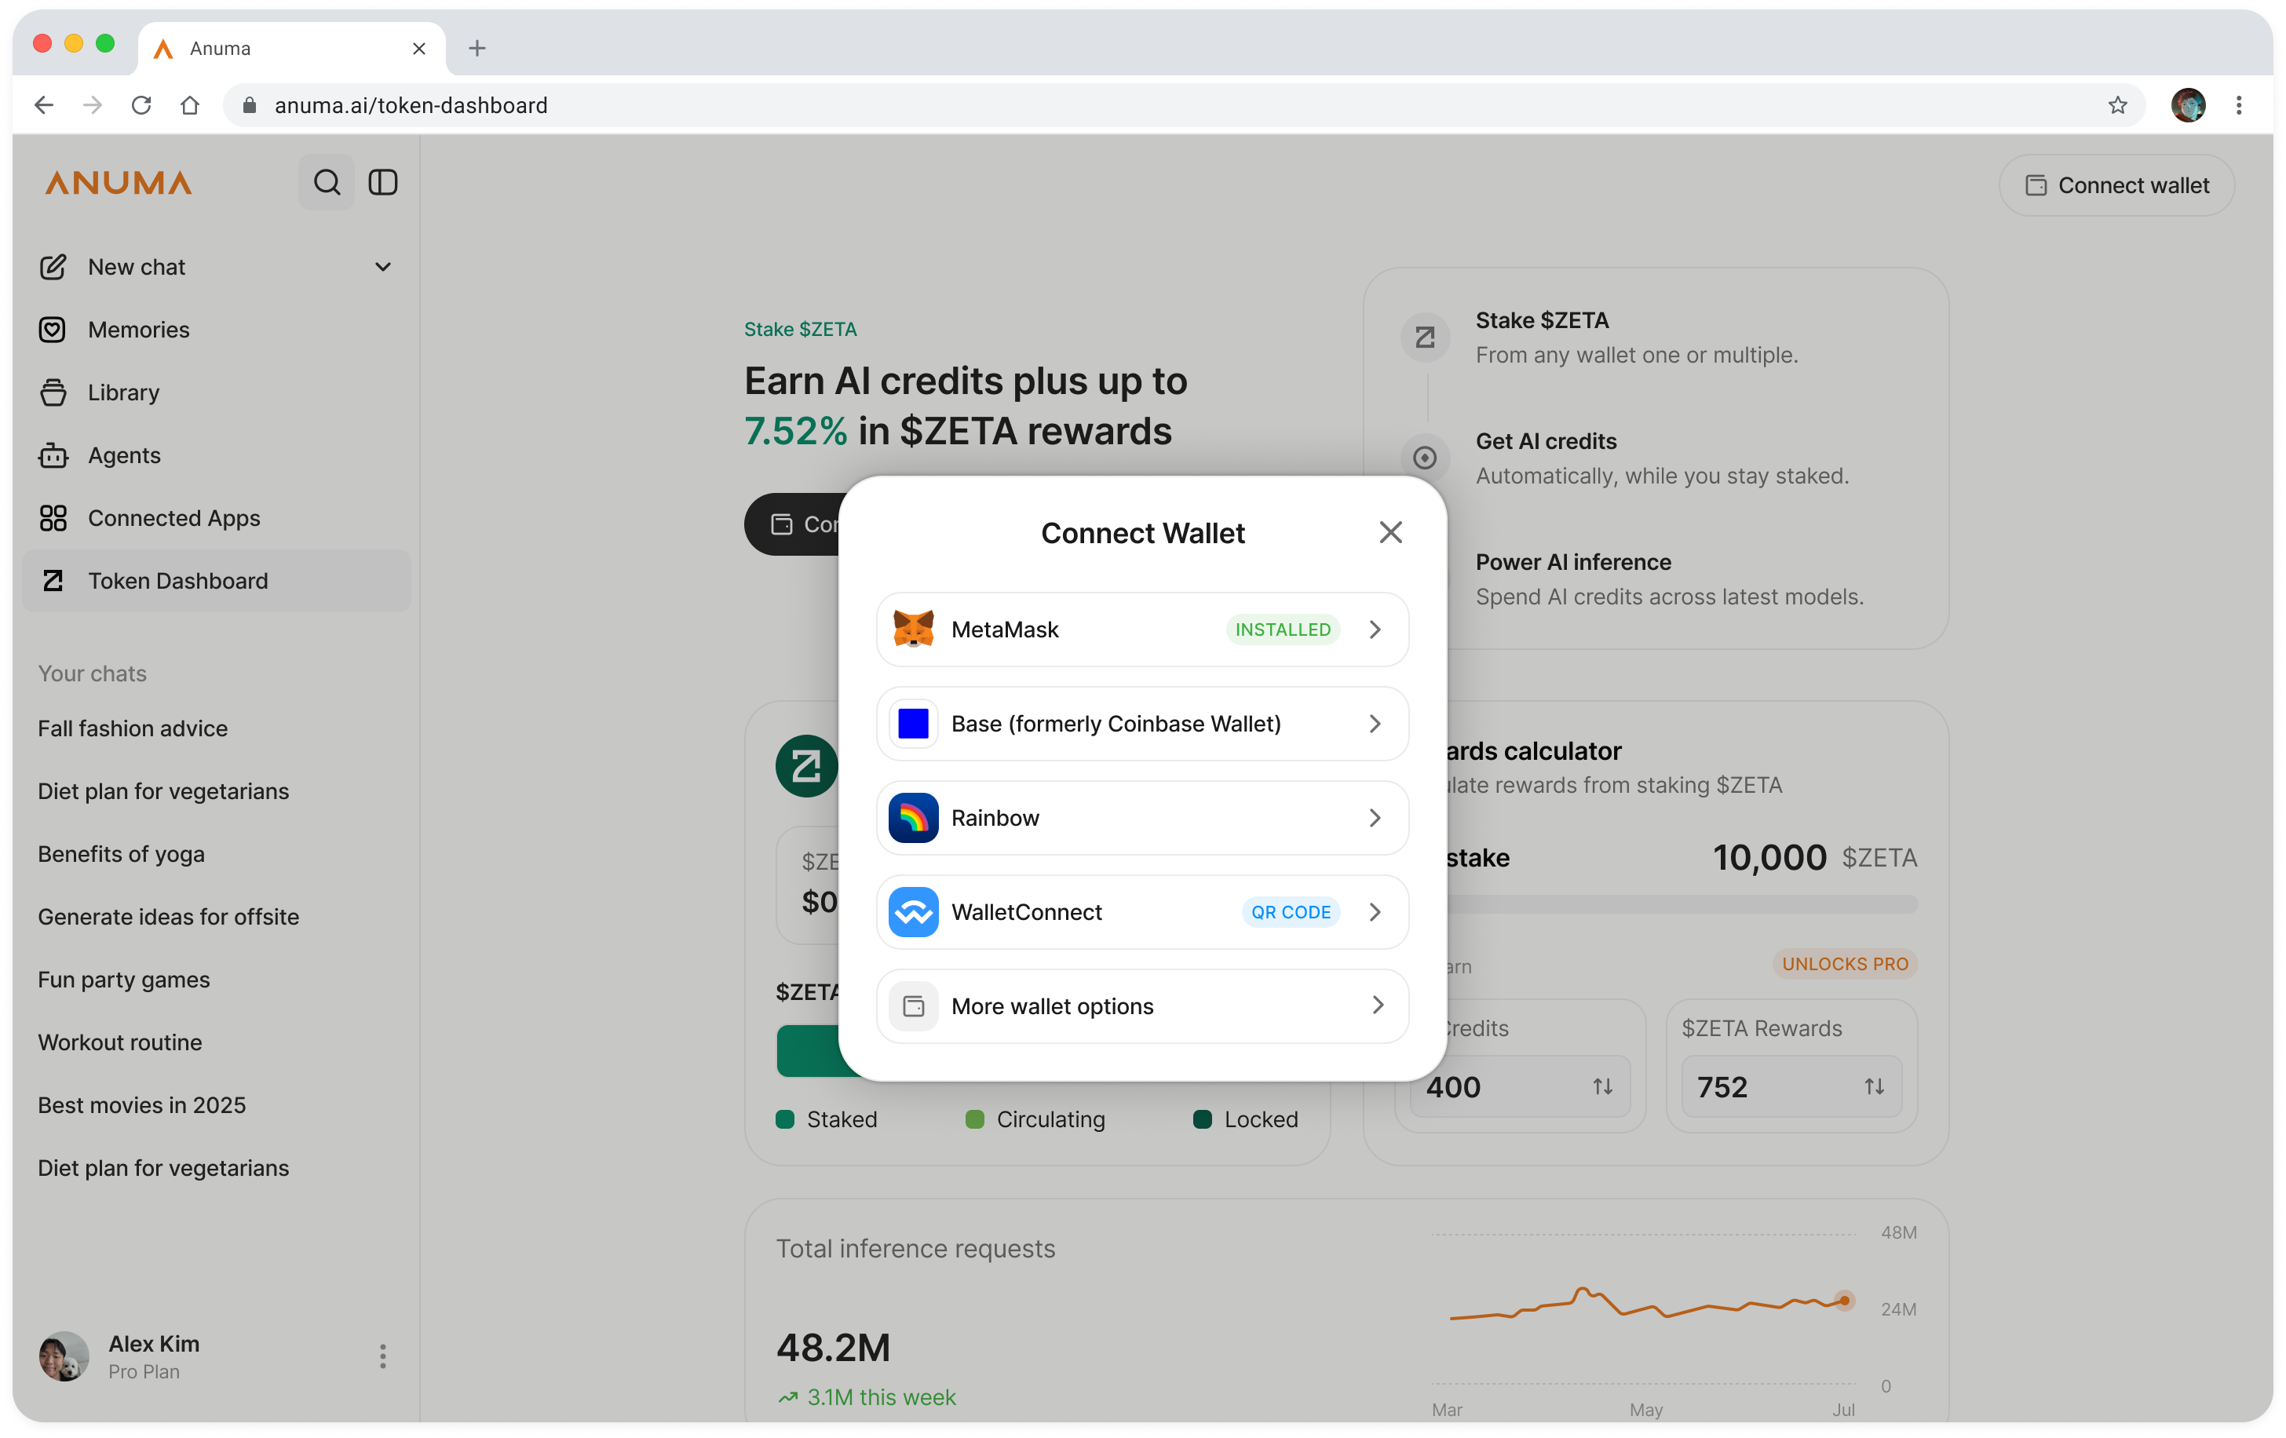Click the Chrome profile avatar
Image resolution: width=2286 pixels, height=1438 pixels.
pos(2188,104)
